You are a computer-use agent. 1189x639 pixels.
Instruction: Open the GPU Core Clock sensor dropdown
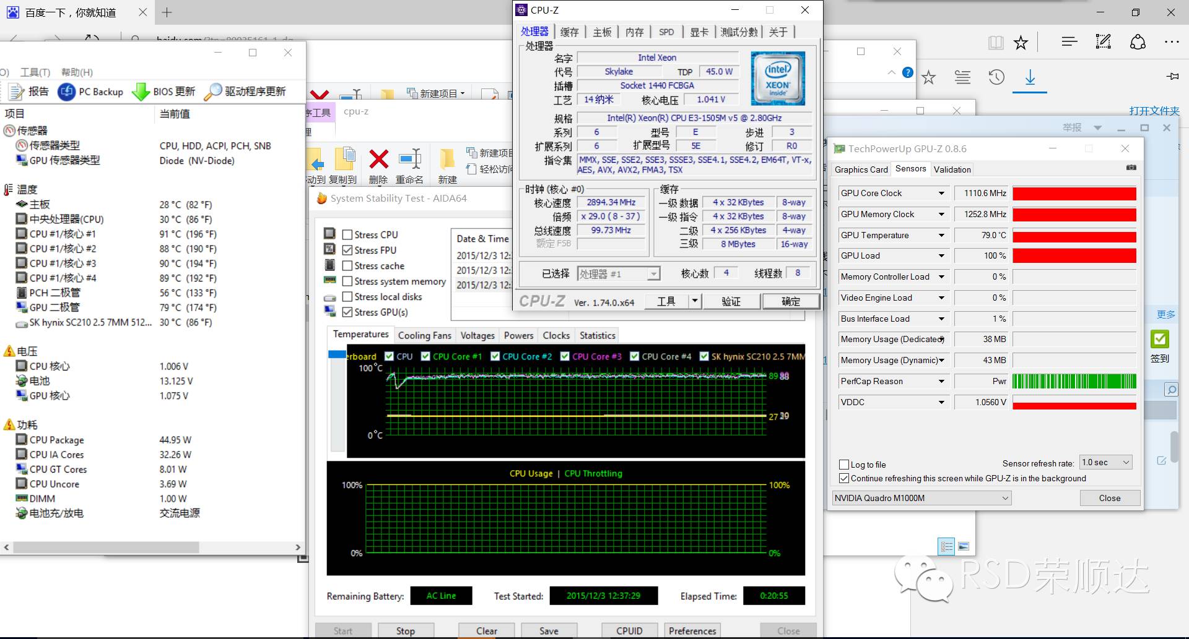pyautogui.click(x=941, y=194)
